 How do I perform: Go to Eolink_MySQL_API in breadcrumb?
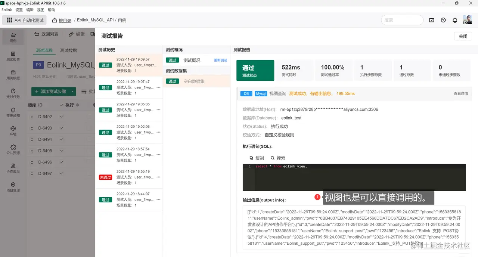[x=95, y=20]
